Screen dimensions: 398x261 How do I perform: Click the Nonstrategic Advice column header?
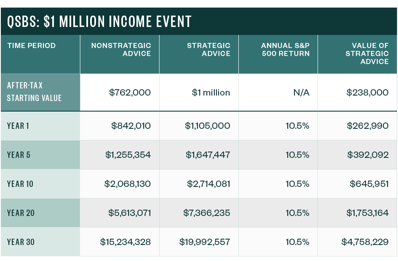121,49
